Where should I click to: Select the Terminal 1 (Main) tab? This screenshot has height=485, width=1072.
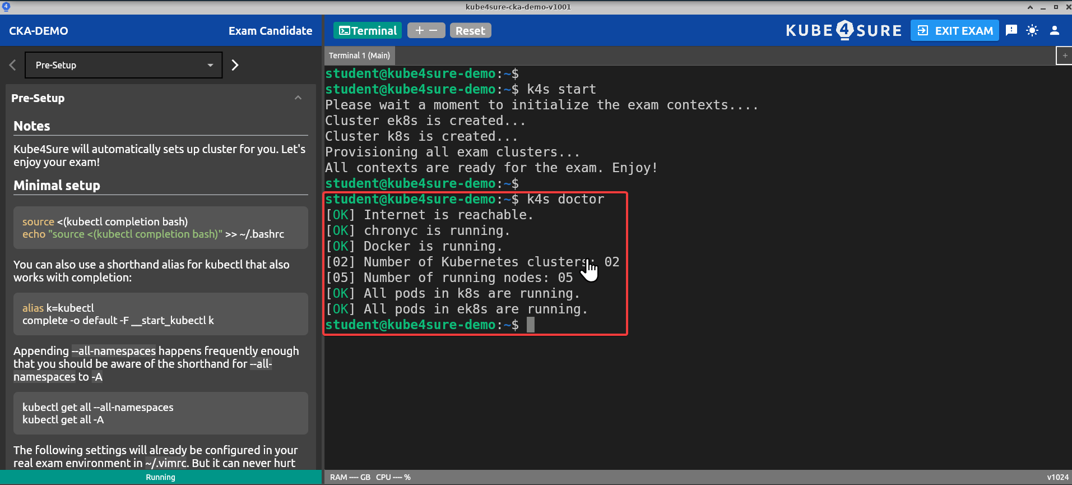click(x=359, y=56)
